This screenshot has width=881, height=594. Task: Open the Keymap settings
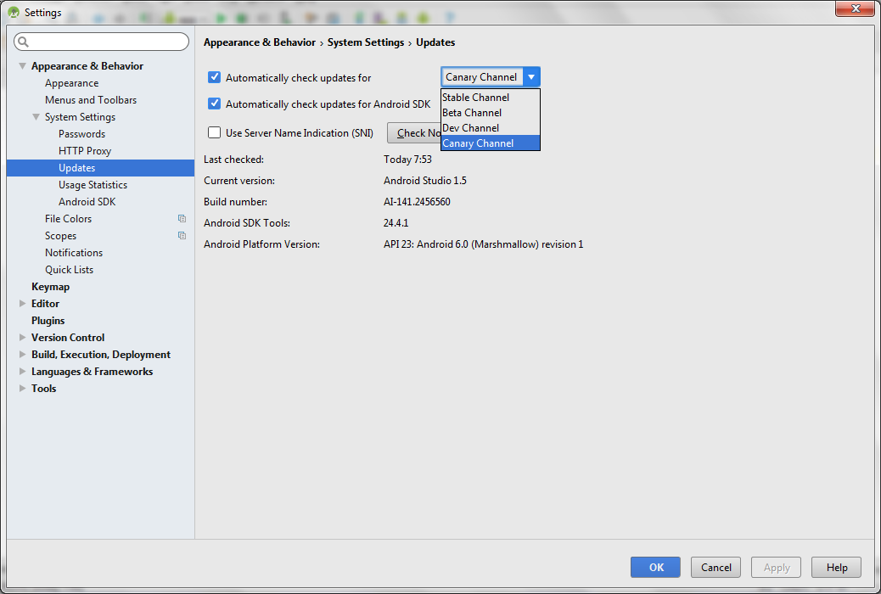(51, 287)
